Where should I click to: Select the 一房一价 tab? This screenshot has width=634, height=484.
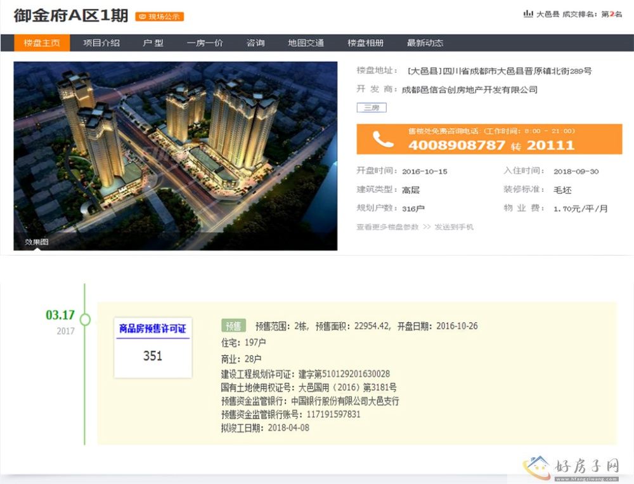click(x=205, y=43)
